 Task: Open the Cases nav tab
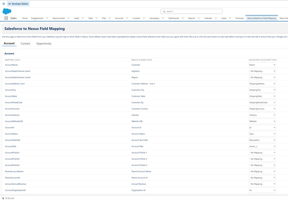tap(223, 18)
